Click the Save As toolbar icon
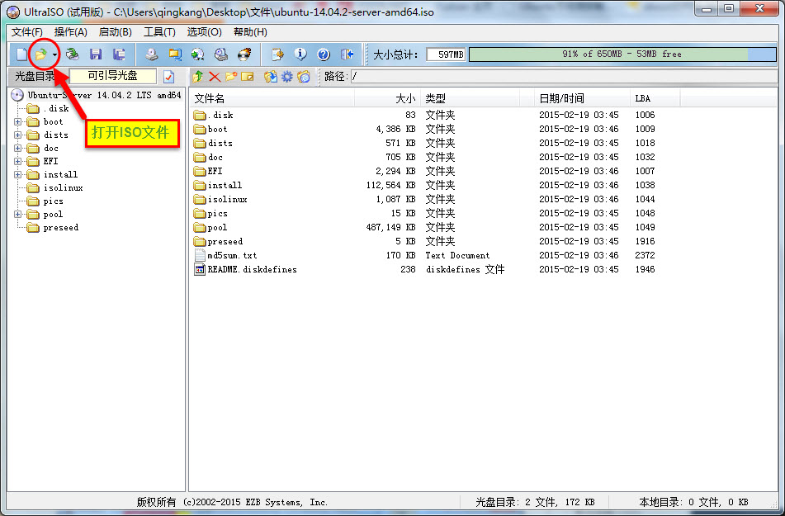 pyautogui.click(x=119, y=54)
